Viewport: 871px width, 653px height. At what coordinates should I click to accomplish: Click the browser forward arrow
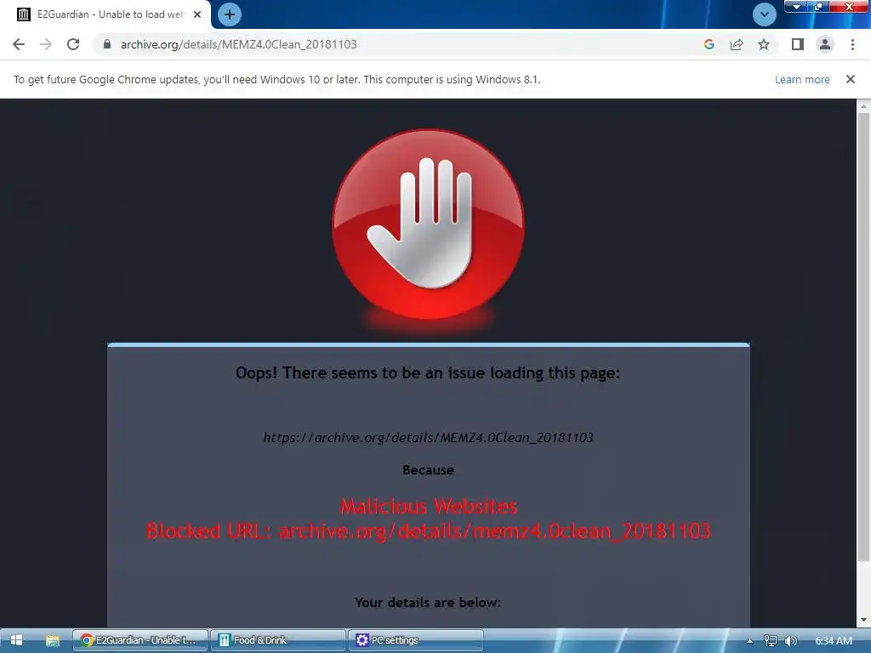point(46,44)
